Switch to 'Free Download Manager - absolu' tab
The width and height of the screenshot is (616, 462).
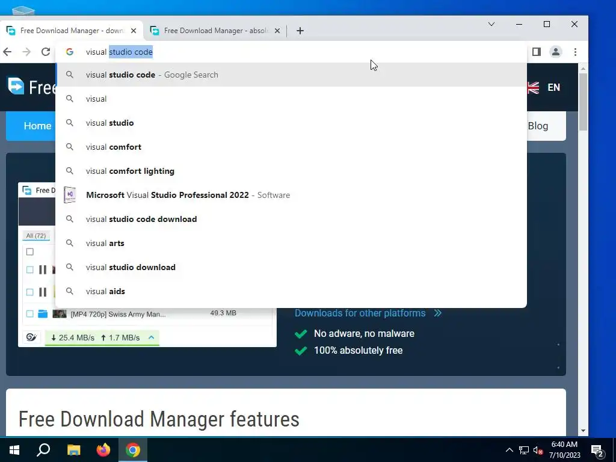(x=215, y=31)
